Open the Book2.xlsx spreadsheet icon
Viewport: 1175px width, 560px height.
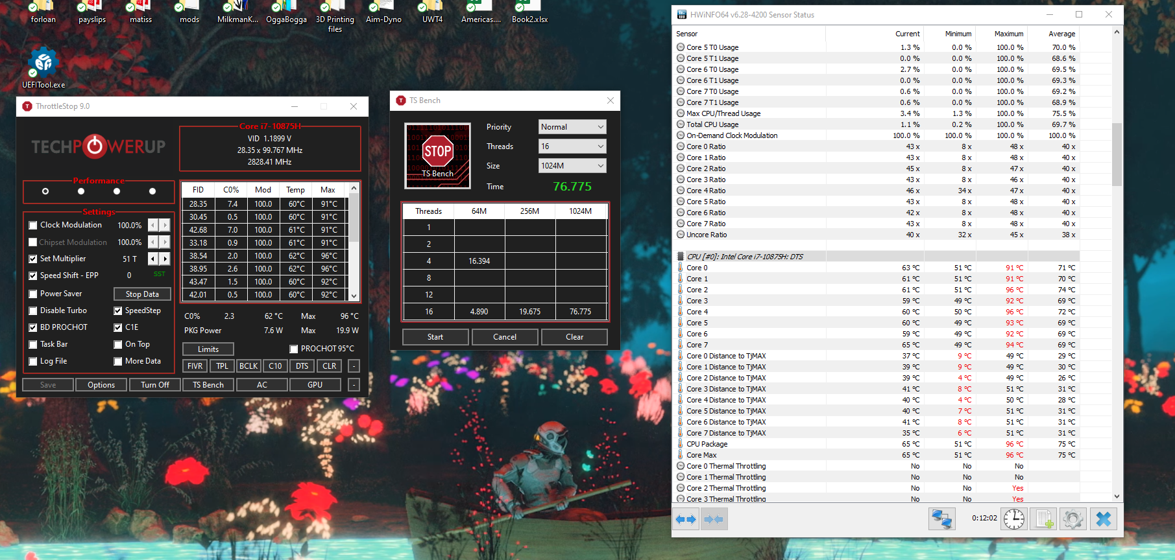coord(529,12)
